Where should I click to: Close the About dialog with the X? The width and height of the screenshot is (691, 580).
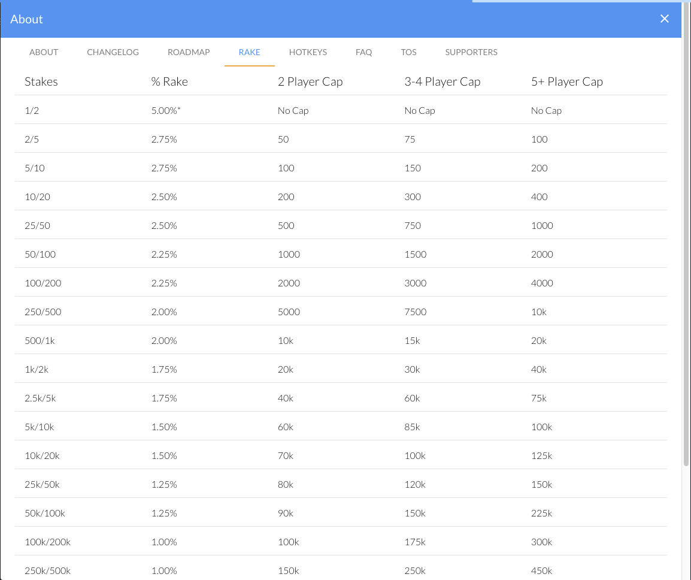[x=664, y=19]
